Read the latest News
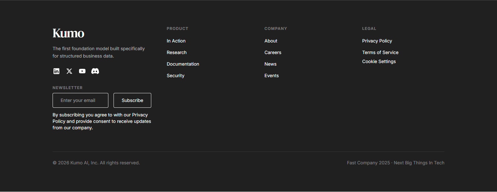 point(270,64)
